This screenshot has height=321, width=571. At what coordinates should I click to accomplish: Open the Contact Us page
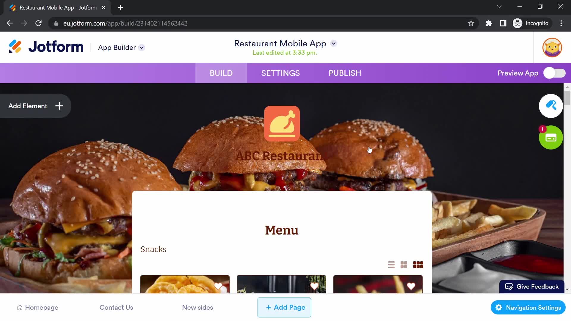click(116, 307)
